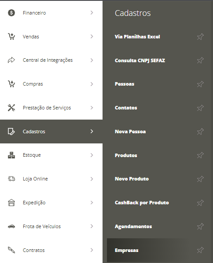Click the Loja Online delivery truck icon
This screenshot has width=213, height=263.
pyautogui.click(x=11, y=179)
